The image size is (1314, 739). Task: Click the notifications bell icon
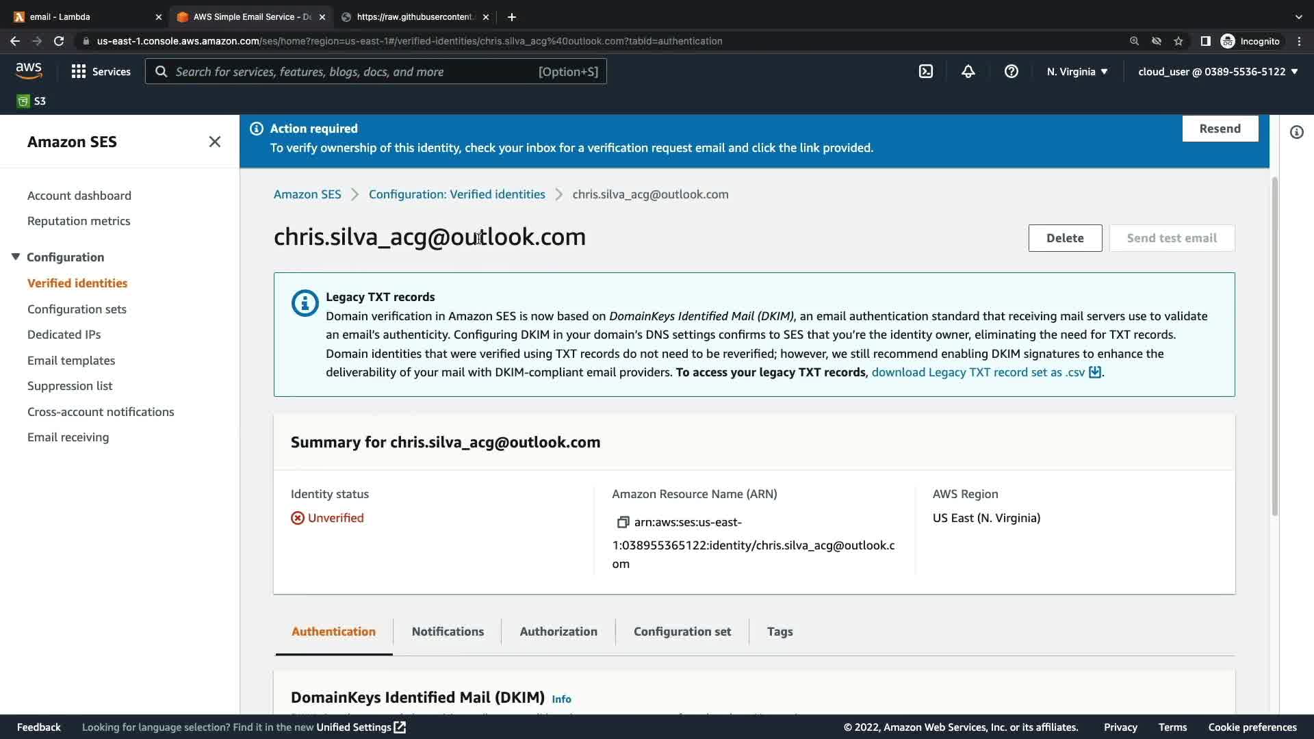click(968, 71)
